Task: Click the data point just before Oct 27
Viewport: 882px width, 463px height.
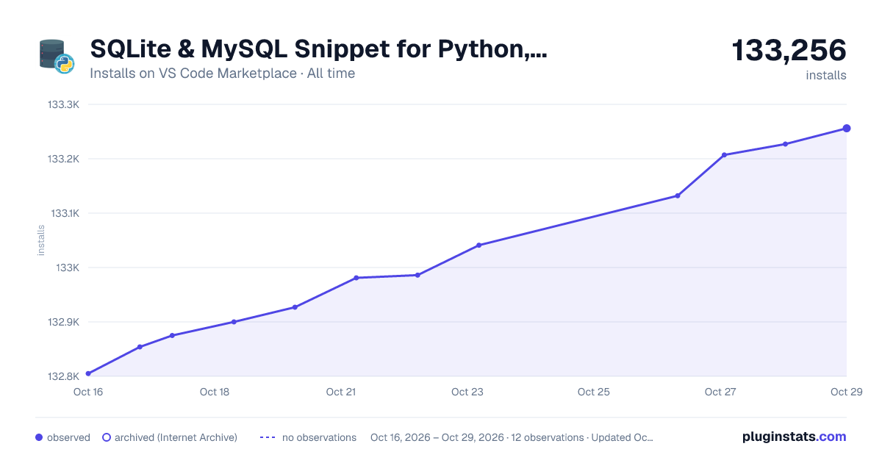Action: (x=678, y=195)
